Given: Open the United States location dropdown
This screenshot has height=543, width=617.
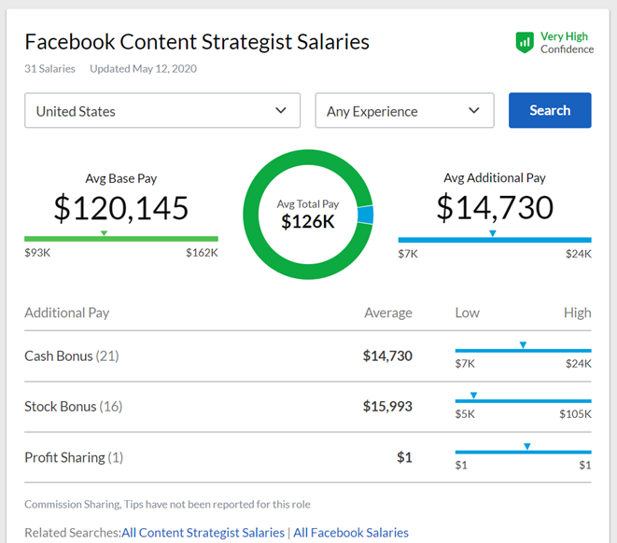Looking at the screenshot, I should 162,110.
